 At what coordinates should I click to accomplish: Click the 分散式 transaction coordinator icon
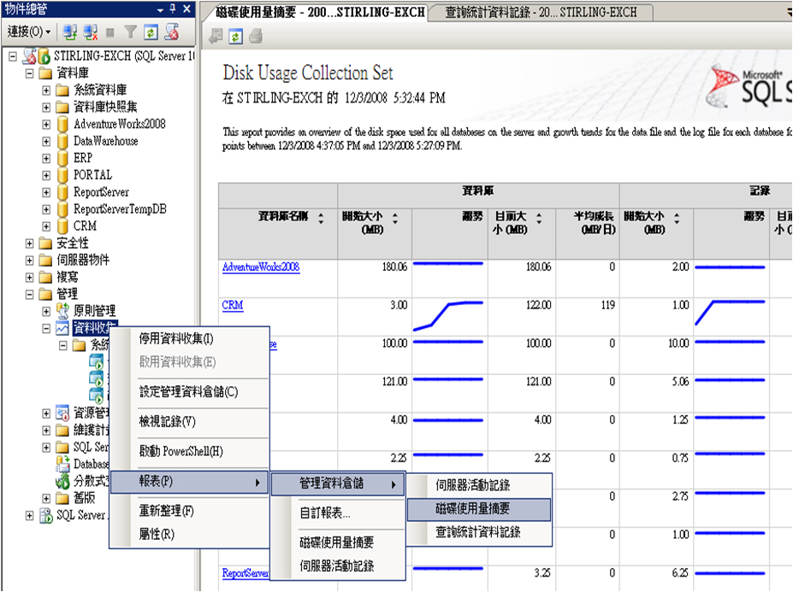(x=62, y=481)
